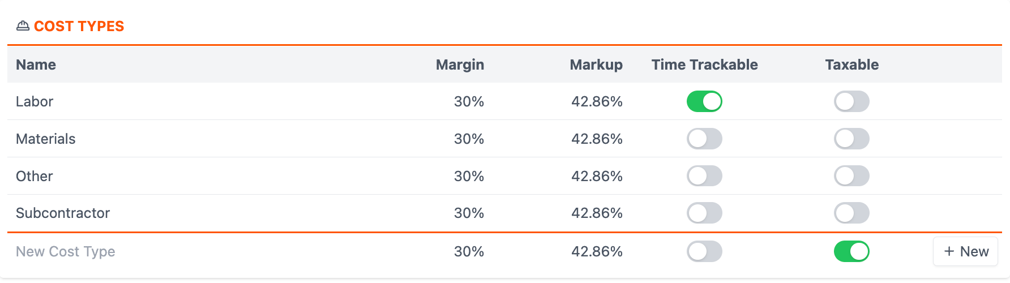Toggle Time Trackable for Other row

[704, 176]
